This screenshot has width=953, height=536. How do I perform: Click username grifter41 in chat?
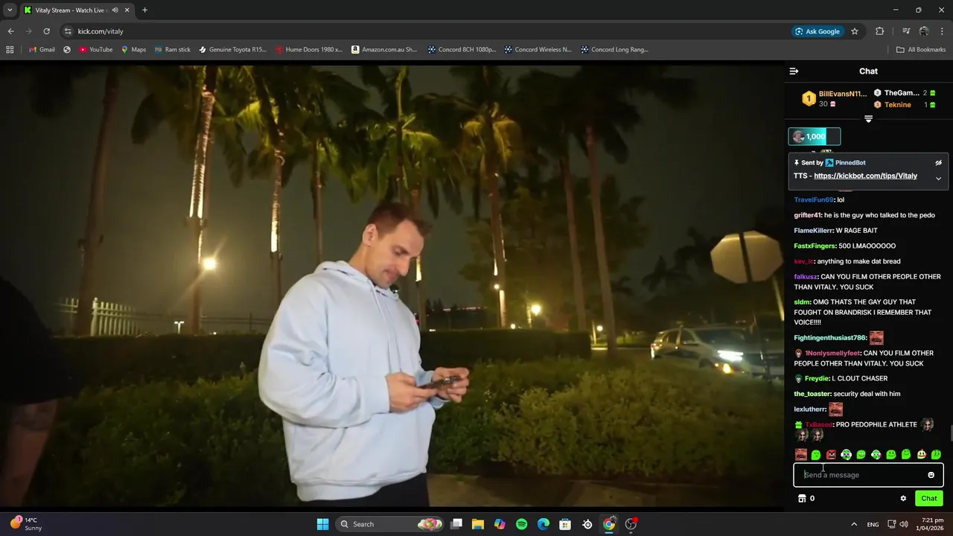coord(807,215)
